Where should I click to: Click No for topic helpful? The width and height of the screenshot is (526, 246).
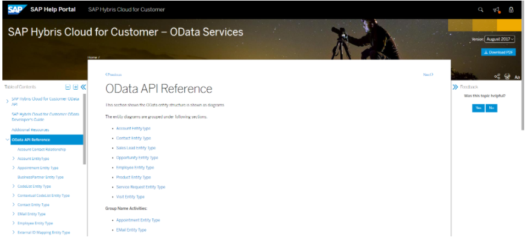tap(492, 108)
